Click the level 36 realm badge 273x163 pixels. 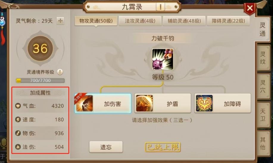40,48
